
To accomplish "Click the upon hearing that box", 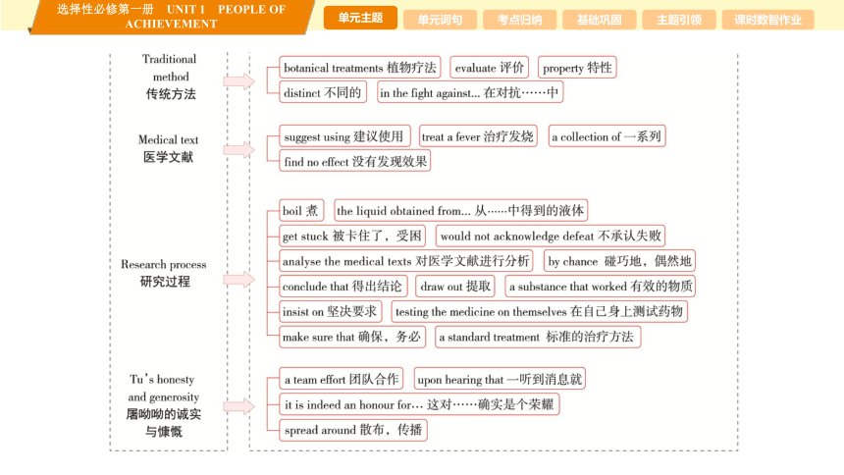I will (x=500, y=379).
